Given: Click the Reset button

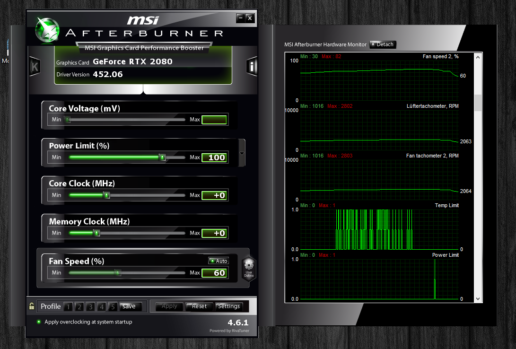Looking at the screenshot, I should click(x=199, y=306).
